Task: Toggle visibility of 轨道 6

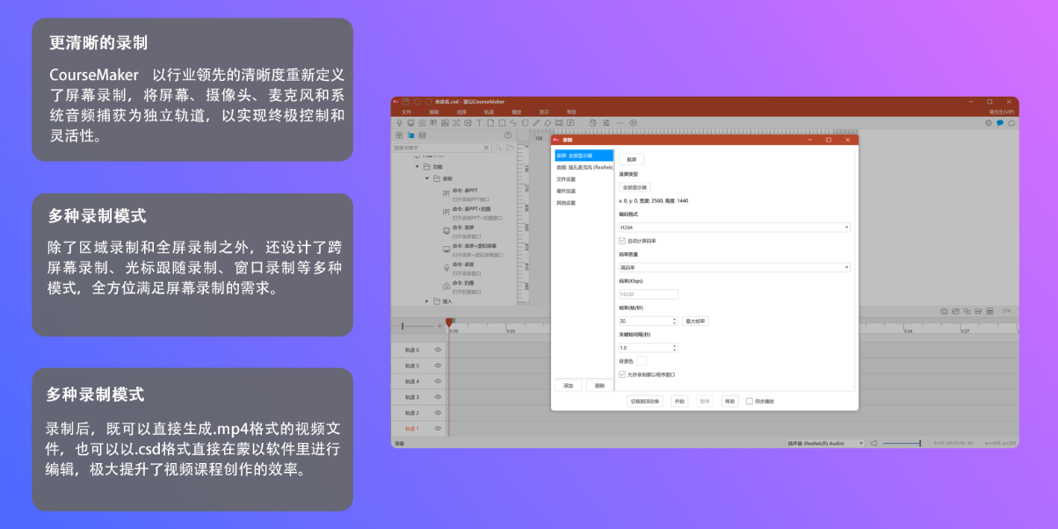Action: [438, 350]
